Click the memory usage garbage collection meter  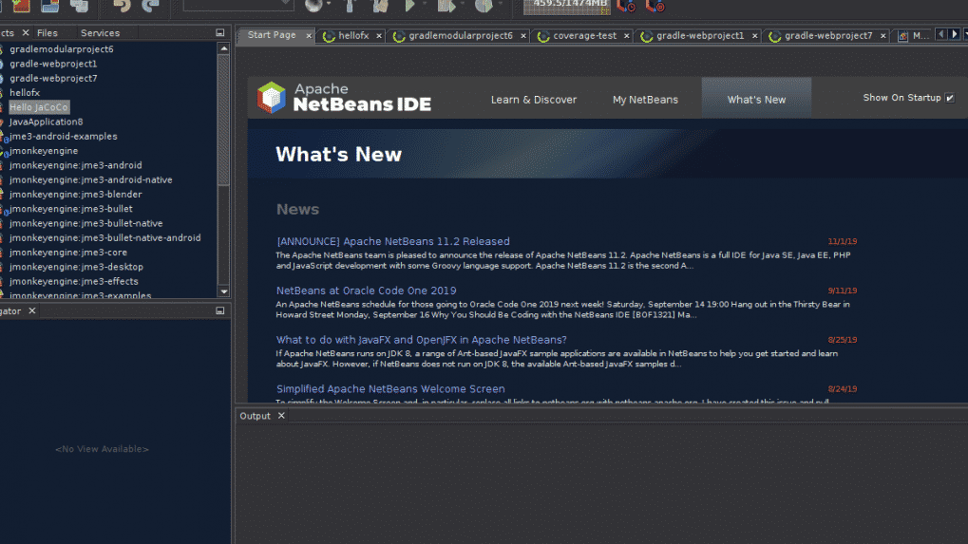(x=567, y=6)
